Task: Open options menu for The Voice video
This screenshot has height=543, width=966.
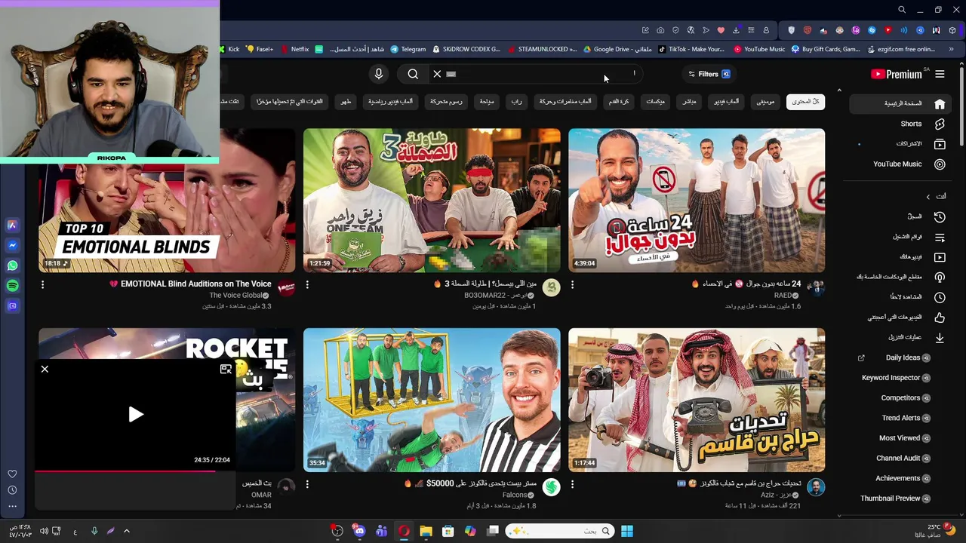Action: point(42,284)
